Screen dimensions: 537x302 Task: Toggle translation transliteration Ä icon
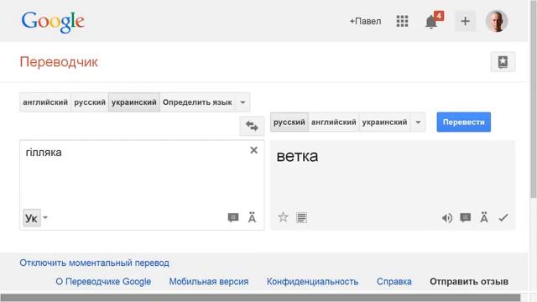[x=484, y=217]
